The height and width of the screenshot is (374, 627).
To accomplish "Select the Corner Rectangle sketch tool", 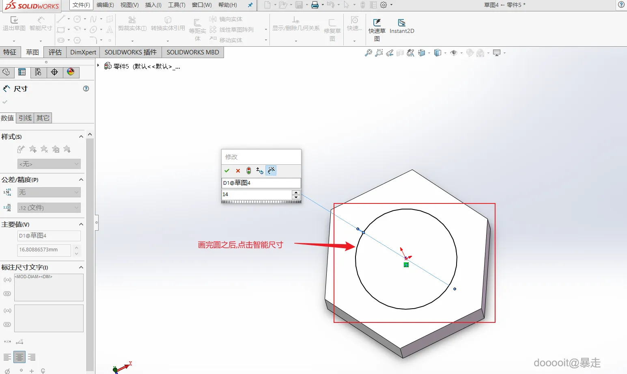I will click(61, 30).
